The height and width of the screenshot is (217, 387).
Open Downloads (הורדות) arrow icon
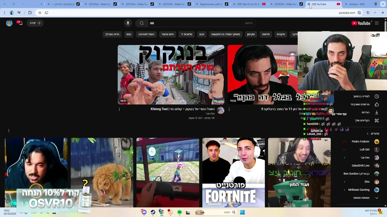(377, 112)
